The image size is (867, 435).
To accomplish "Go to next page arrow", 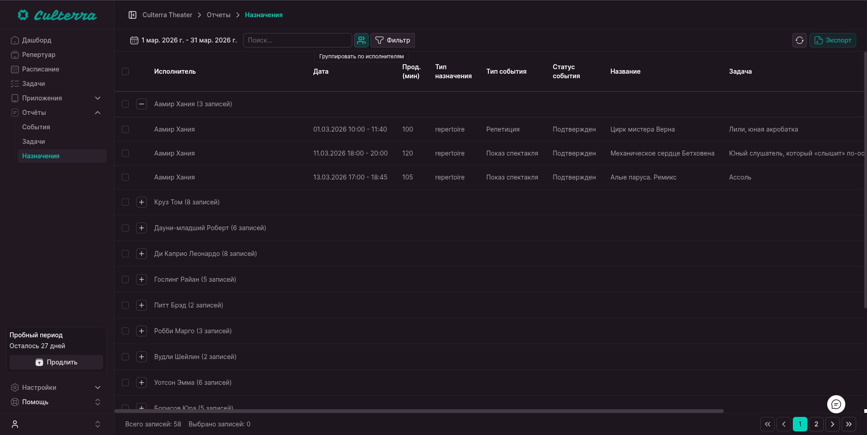I will [x=832, y=424].
